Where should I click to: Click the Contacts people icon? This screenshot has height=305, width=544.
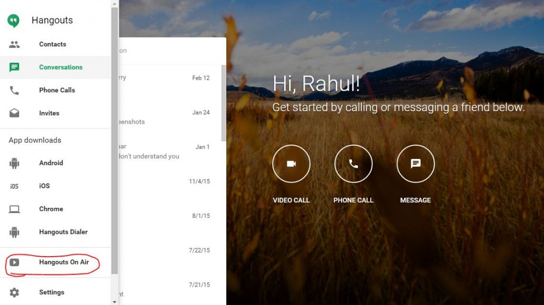(14, 45)
